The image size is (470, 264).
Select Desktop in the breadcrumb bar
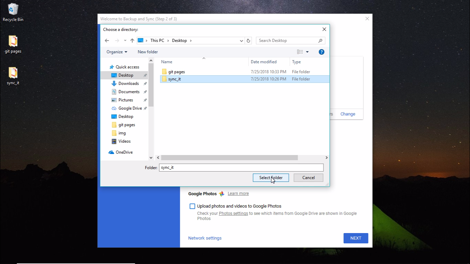click(x=179, y=40)
